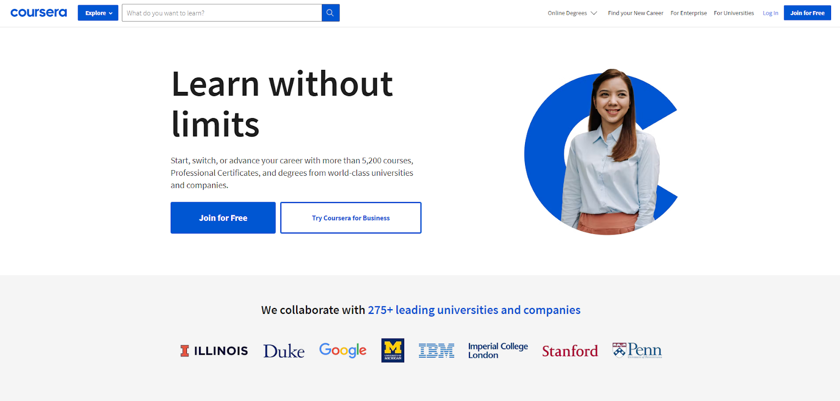
Task: Click the Log In link
Action: (770, 13)
